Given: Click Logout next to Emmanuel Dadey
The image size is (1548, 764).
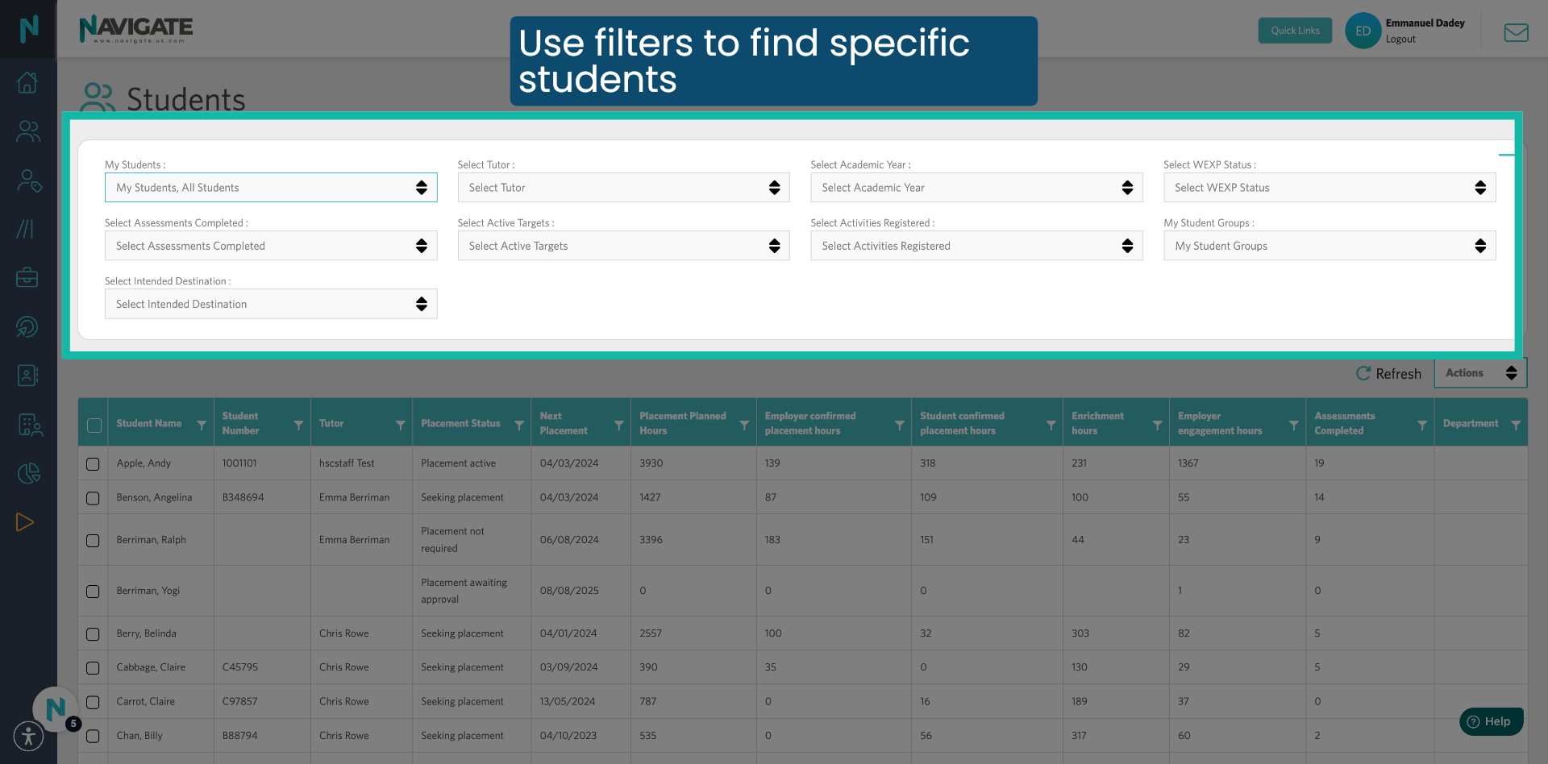Looking at the screenshot, I should click(1400, 39).
